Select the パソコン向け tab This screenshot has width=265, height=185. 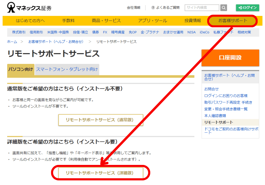[21, 70]
